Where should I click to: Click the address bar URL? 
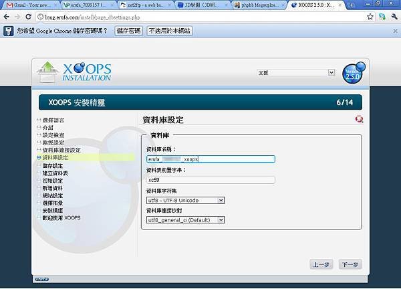92,17
